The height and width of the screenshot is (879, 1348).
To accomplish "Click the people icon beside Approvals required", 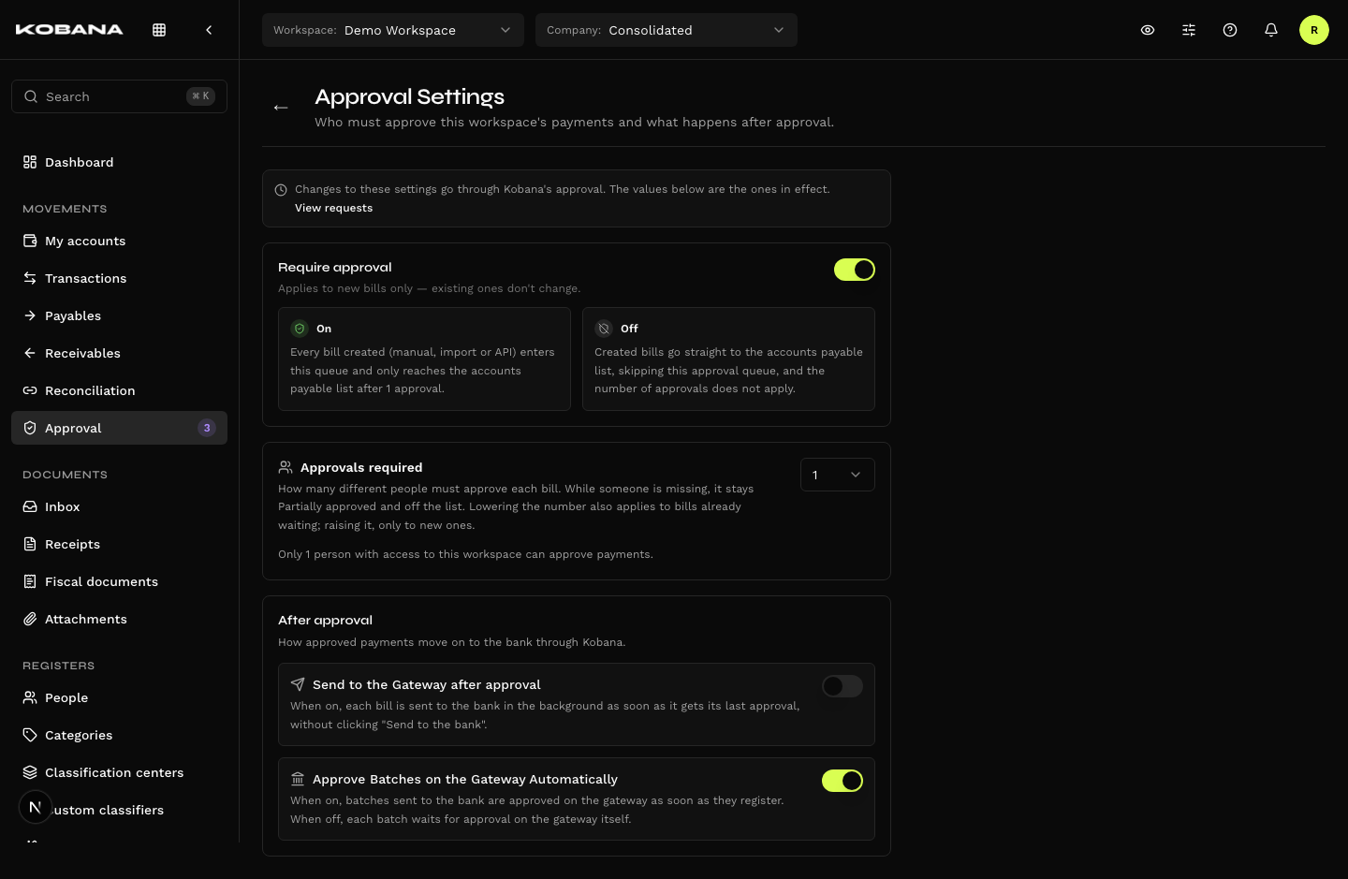I will [x=286, y=467].
